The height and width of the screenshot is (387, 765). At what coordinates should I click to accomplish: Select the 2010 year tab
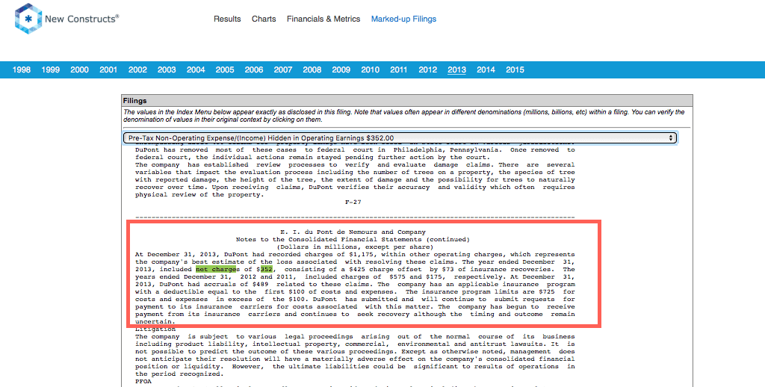coord(371,69)
